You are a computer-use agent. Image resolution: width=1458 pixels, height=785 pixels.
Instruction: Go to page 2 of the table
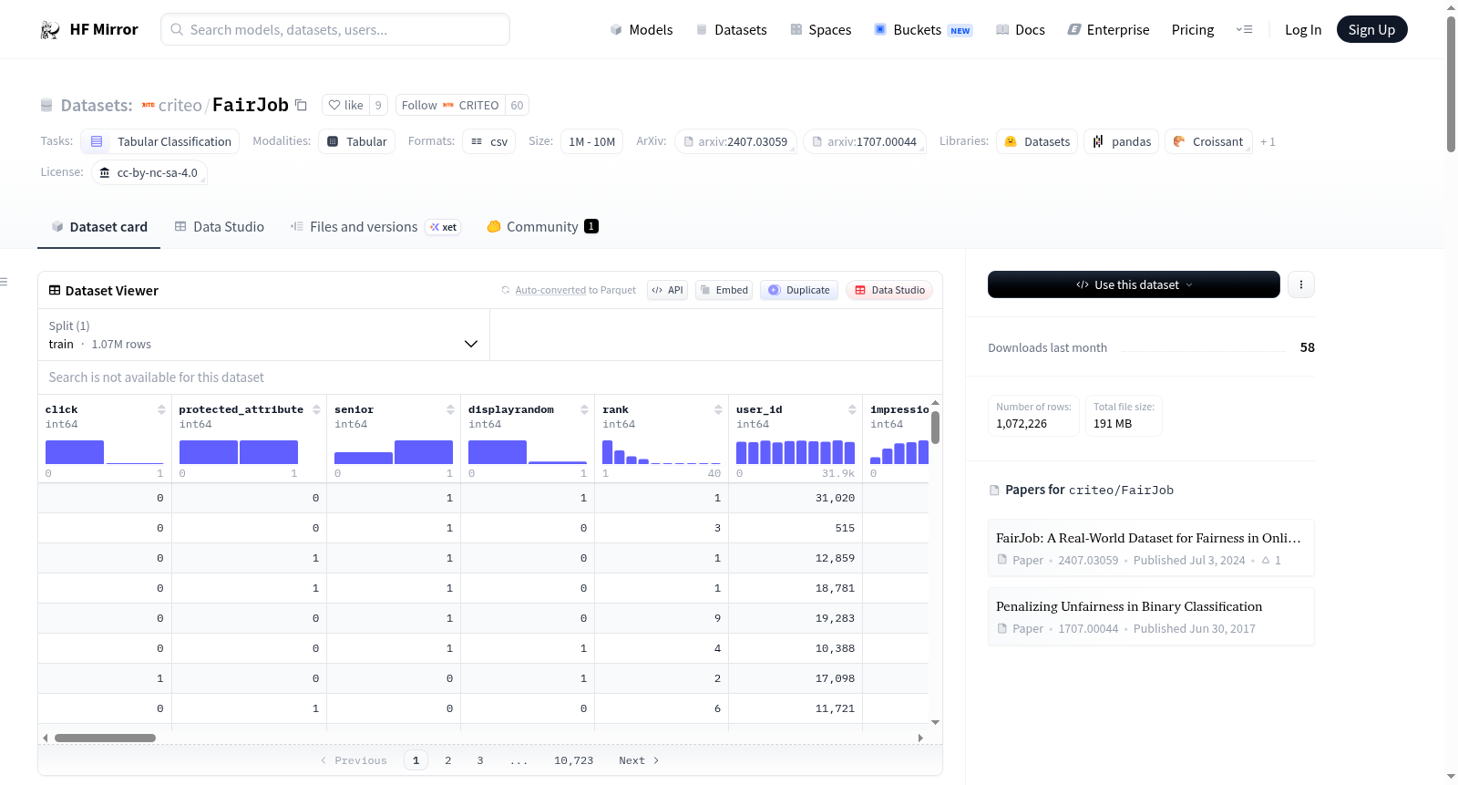click(x=448, y=760)
